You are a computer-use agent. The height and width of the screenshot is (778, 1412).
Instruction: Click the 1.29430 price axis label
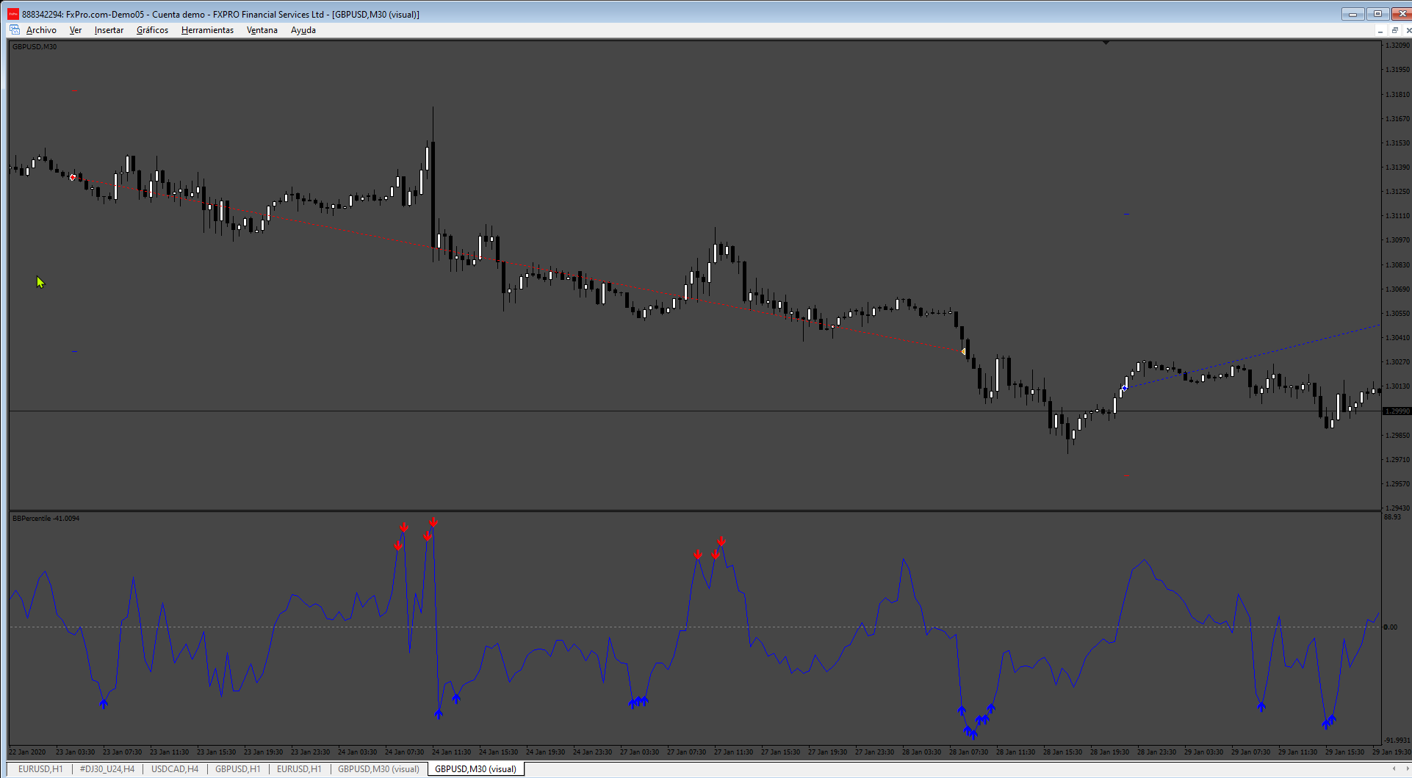[x=1397, y=508]
